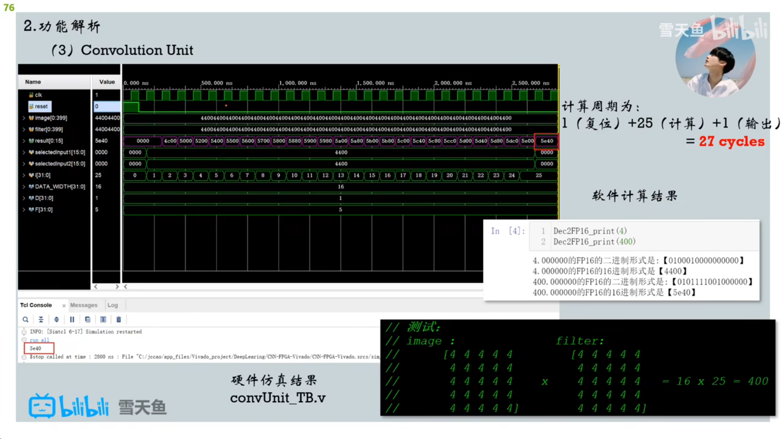Click the Collapse All console icon
The image size is (781, 439).
click(x=41, y=319)
